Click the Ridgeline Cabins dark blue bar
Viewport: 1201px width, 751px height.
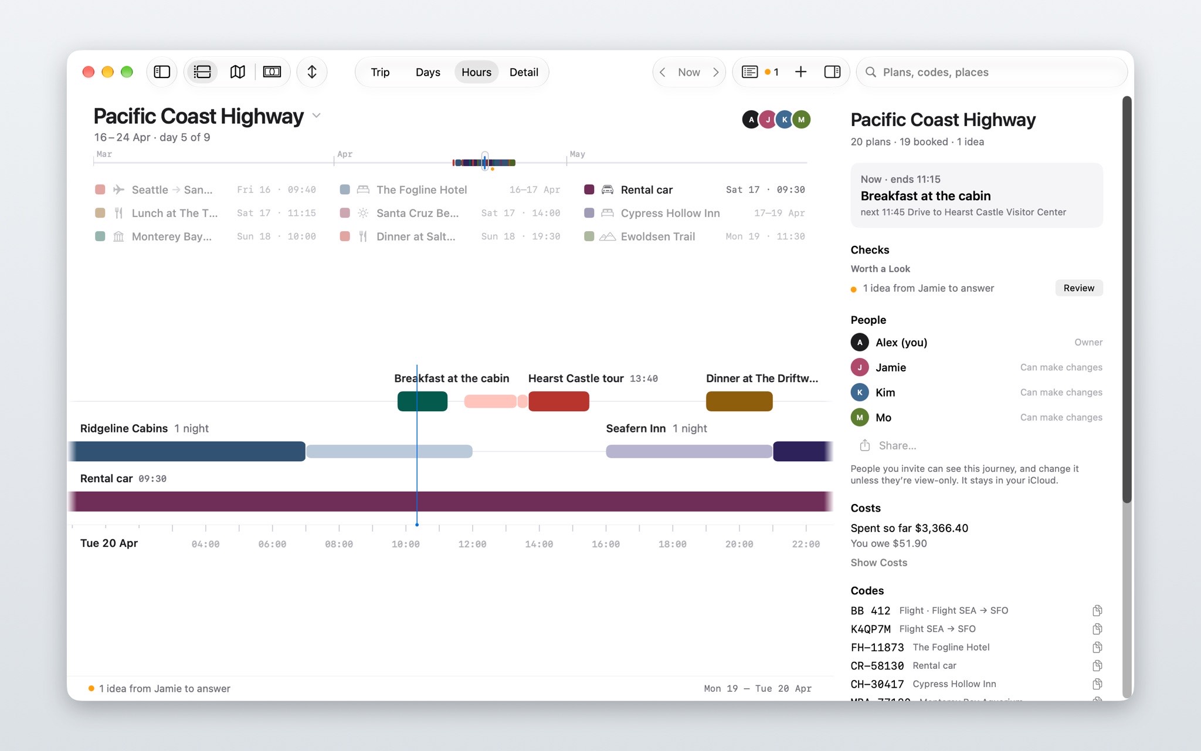pyautogui.click(x=188, y=451)
